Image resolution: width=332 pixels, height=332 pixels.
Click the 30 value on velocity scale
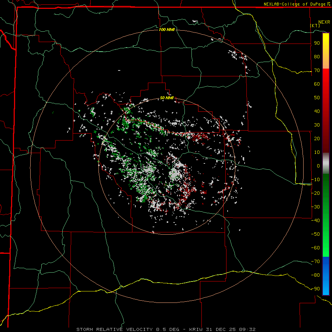click(317, 125)
